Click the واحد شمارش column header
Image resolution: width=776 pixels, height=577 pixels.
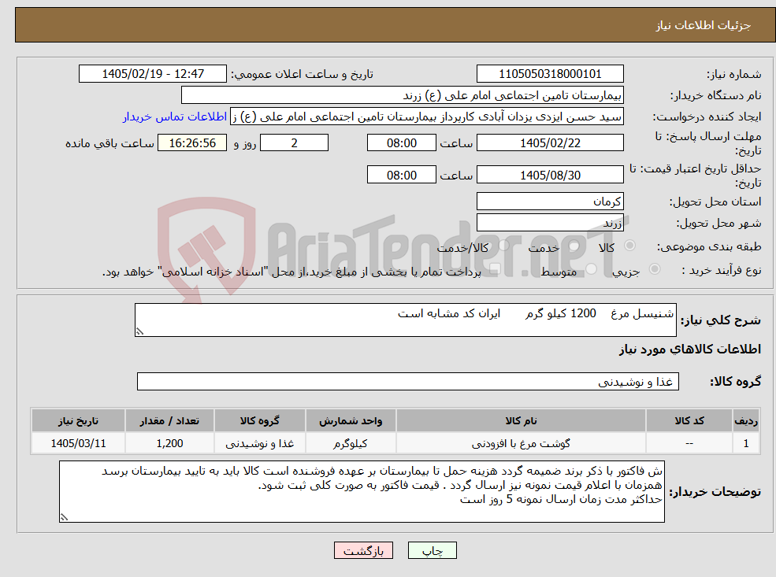tap(351, 421)
